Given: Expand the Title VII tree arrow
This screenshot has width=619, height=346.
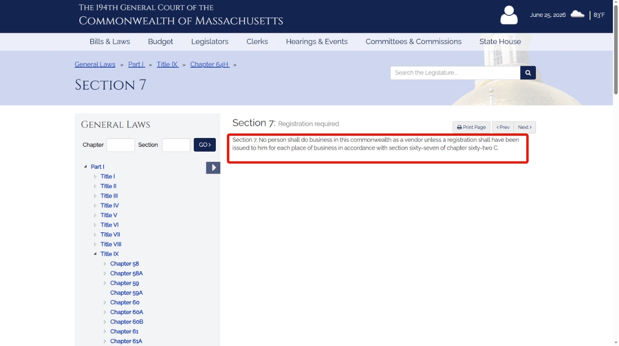Looking at the screenshot, I should [x=95, y=235].
